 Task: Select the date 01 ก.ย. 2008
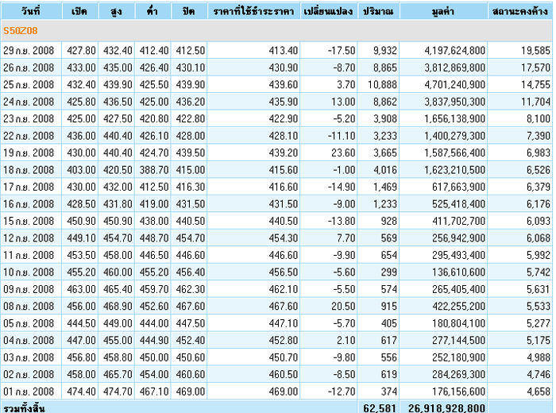(29, 392)
